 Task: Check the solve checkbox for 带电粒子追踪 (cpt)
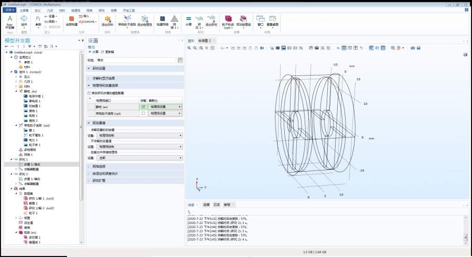point(143,113)
